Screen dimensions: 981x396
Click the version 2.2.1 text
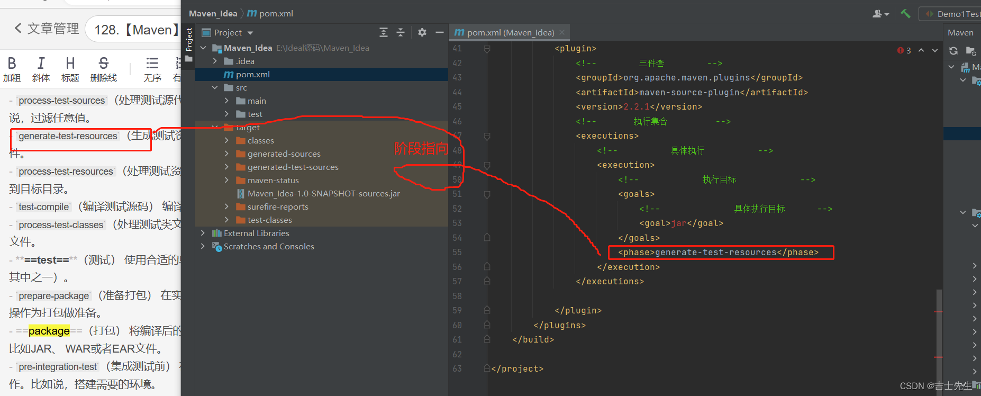(637, 107)
